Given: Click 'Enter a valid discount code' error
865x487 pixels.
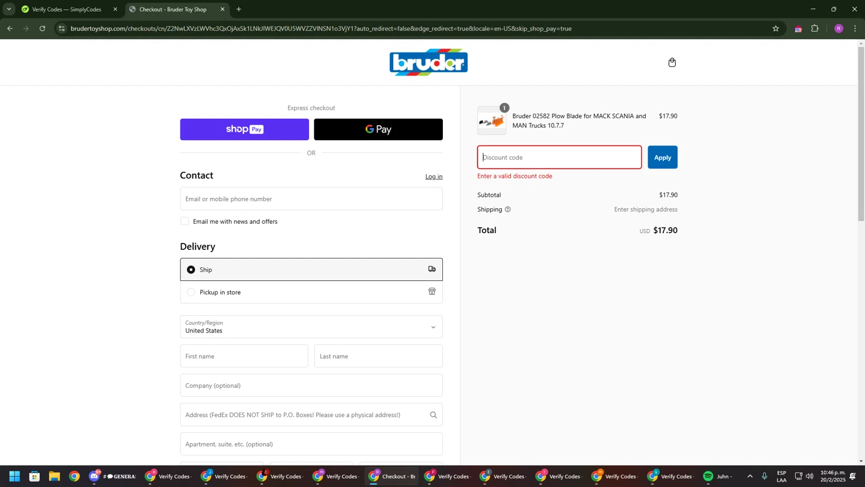Looking at the screenshot, I should click(514, 176).
